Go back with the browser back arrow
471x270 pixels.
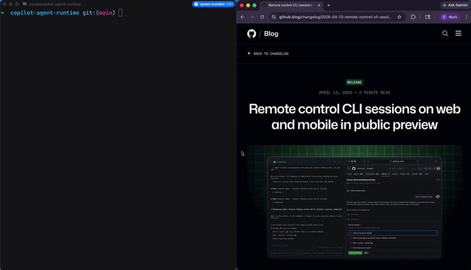(243, 17)
